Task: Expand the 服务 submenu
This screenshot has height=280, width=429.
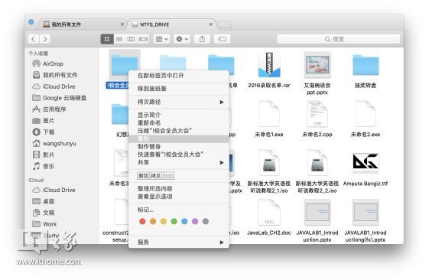Action: coord(179,242)
